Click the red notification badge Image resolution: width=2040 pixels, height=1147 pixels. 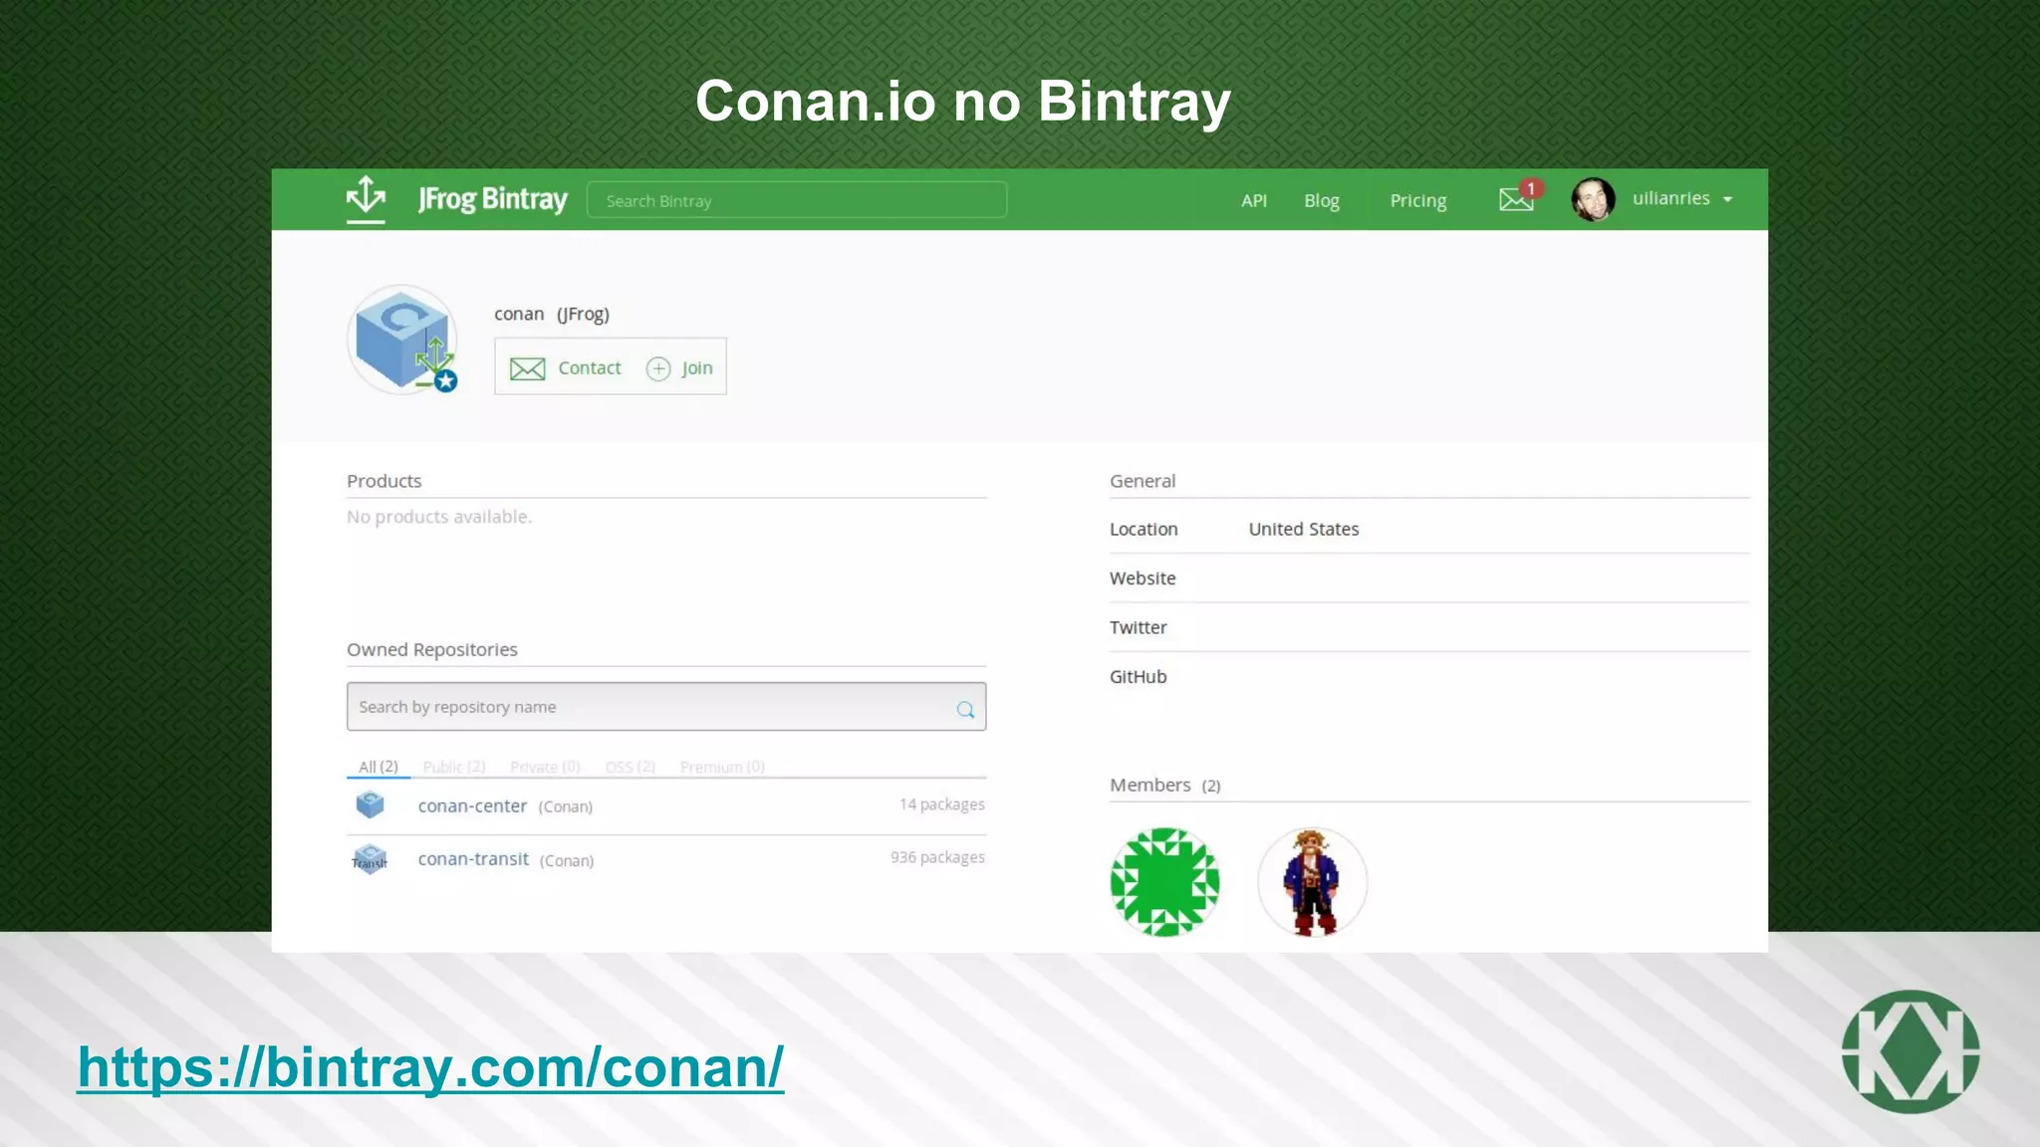1532,188
